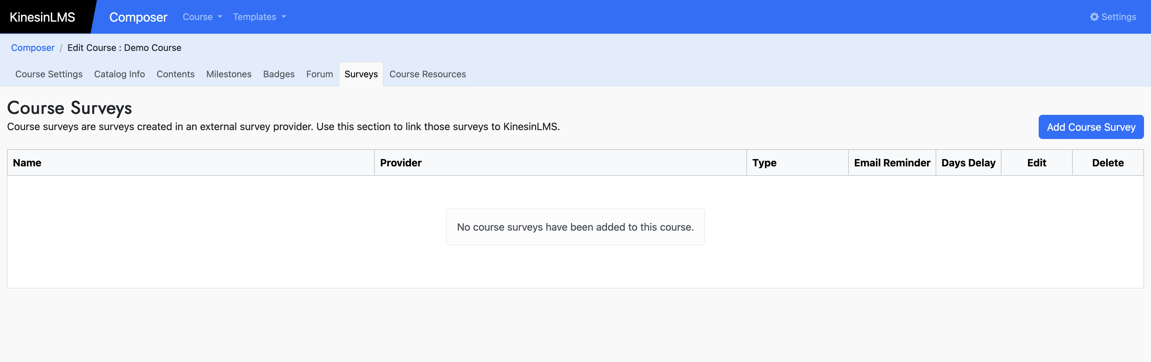This screenshot has width=1151, height=362.
Task: Click the Settings gear icon
Action: [x=1094, y=17]
